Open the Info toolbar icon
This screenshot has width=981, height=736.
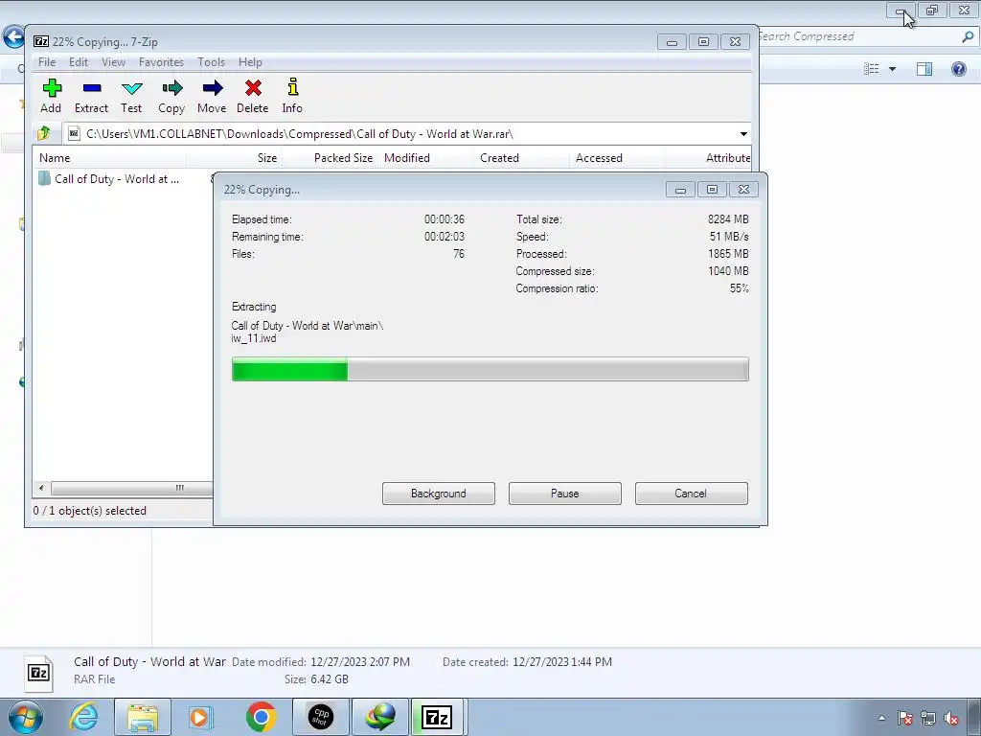click(x=293, y=87)
